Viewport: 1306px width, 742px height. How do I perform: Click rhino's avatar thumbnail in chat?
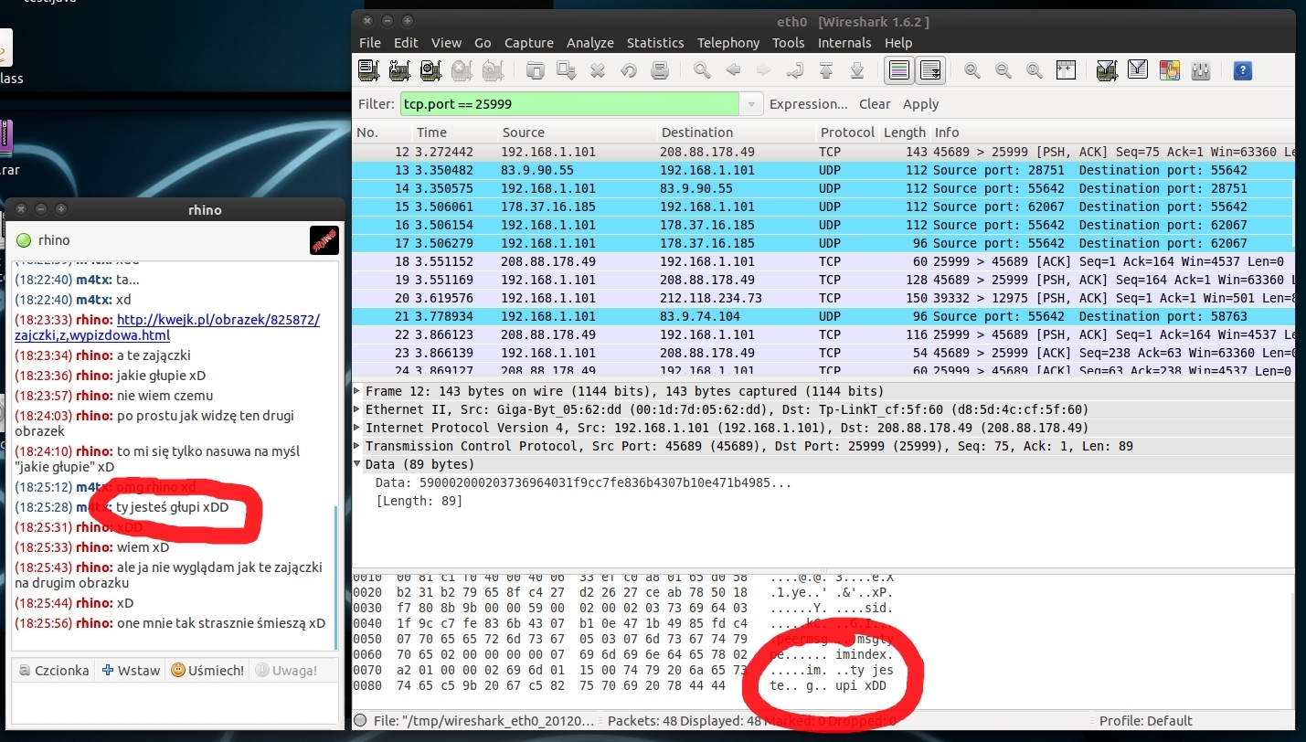[x=324, y=240]
